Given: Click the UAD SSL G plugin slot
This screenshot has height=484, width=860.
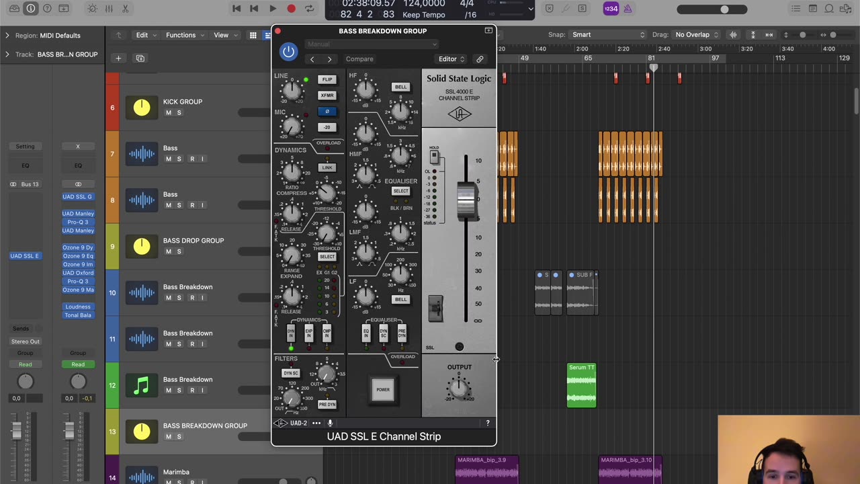Looking at the screenshot, I should 78,197.
